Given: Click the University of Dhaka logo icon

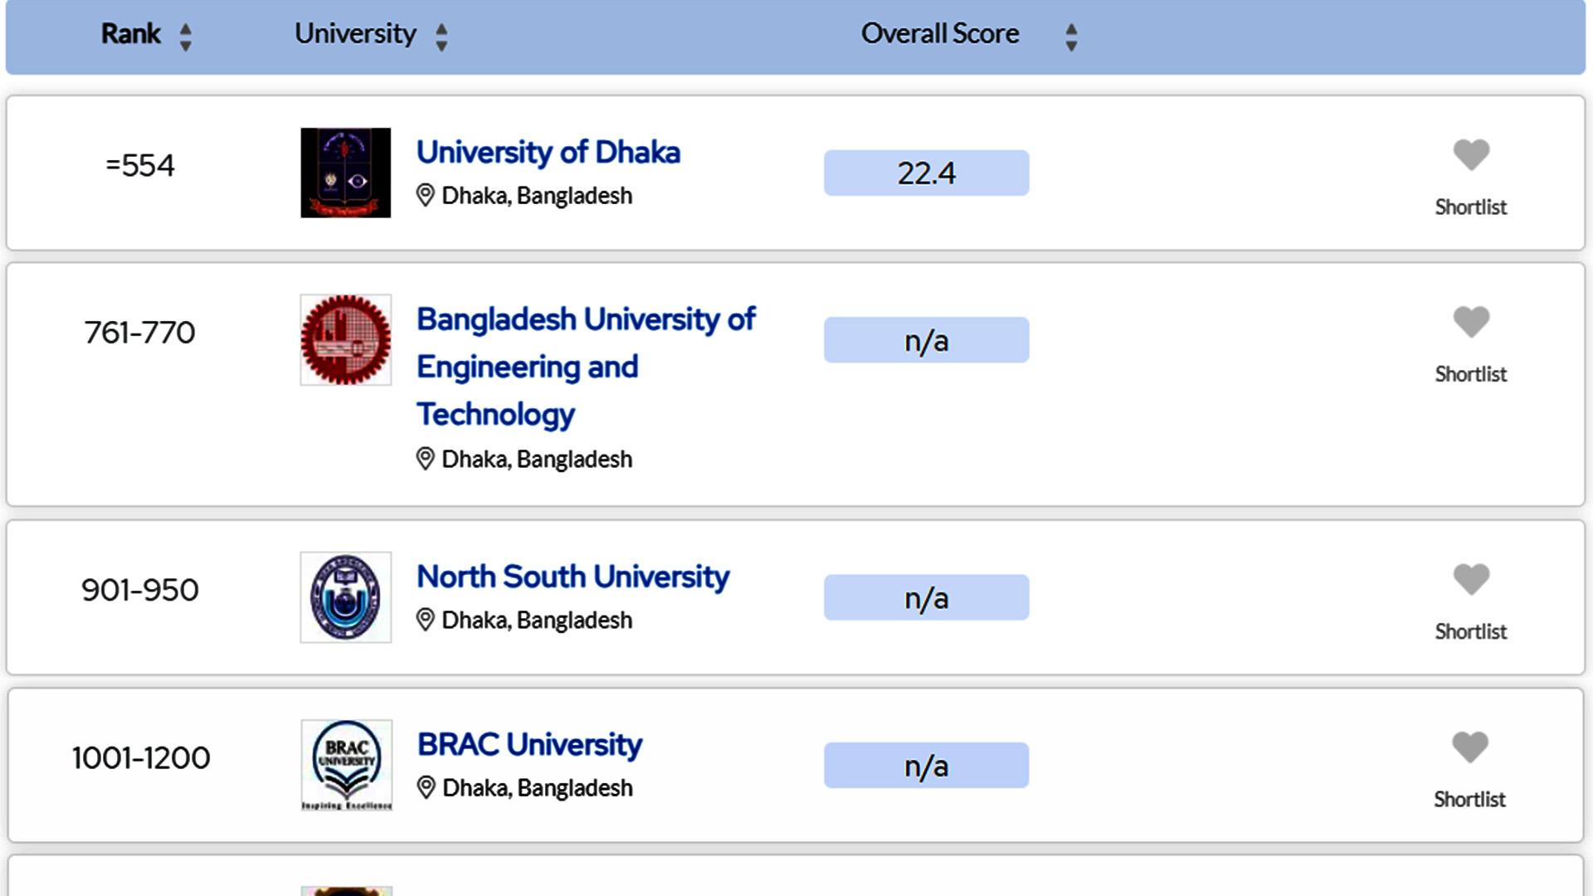Looking at the screenshot, I should click(x=344, y=173).
